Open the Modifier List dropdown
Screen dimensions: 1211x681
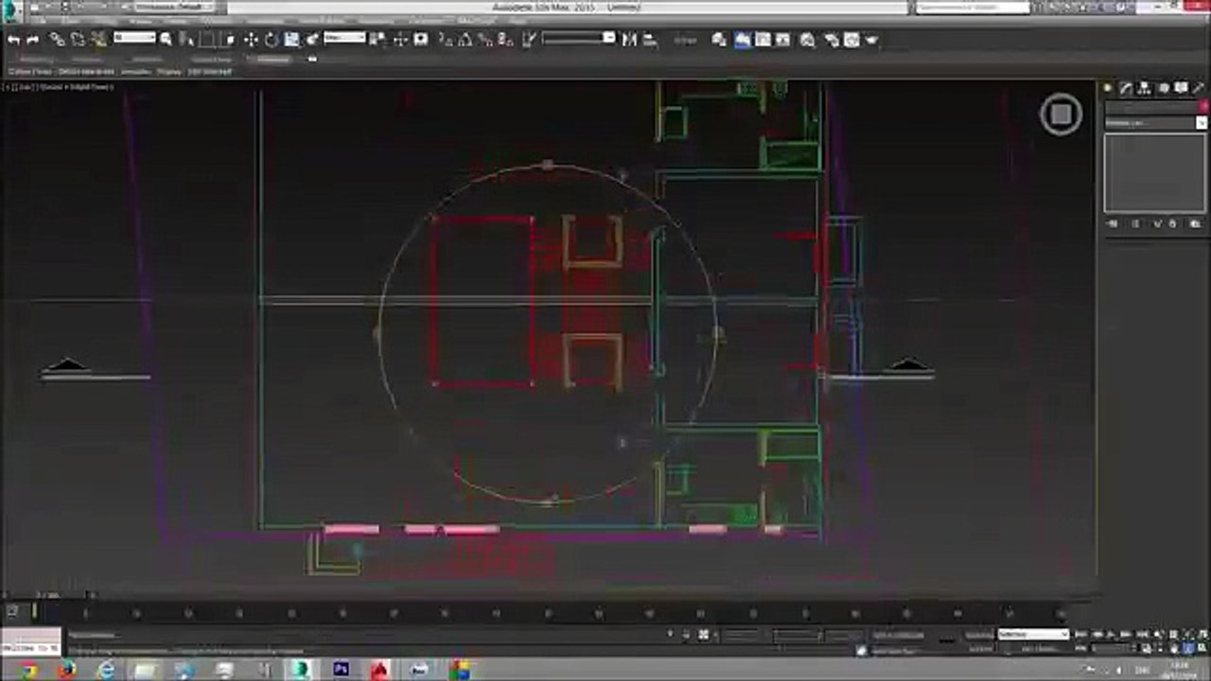(x=1156, y=122)
